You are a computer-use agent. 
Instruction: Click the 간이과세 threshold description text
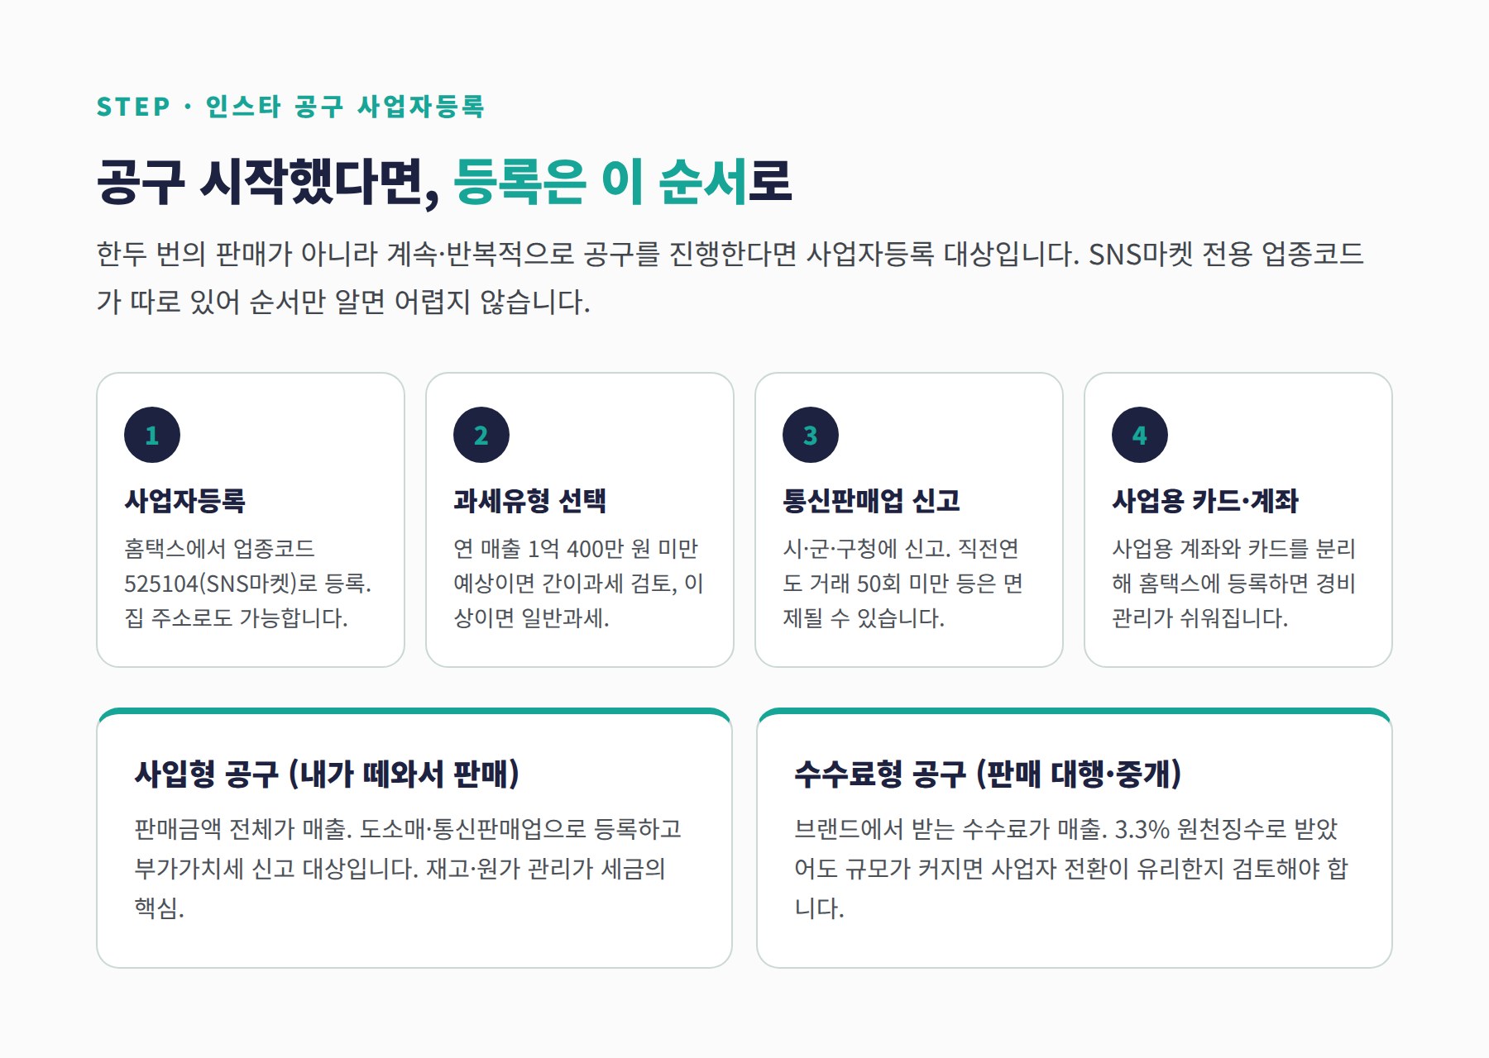[578, 584]
